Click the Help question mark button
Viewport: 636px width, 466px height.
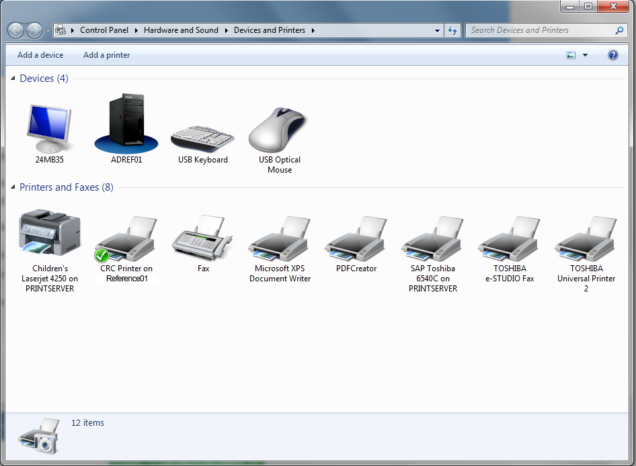coord(612,54)
